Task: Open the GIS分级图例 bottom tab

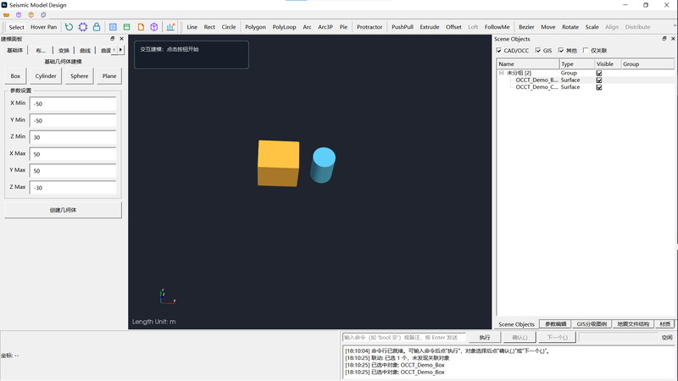Action: (x=592, y=324)
